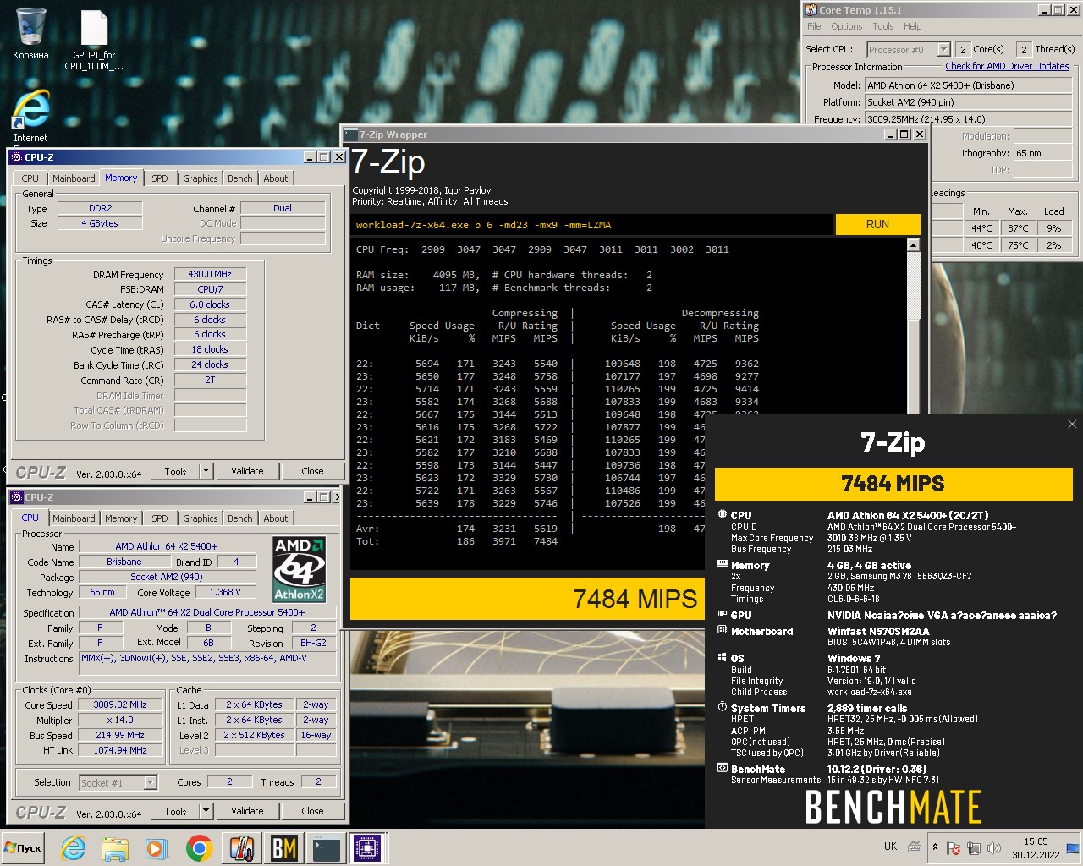
Task: Open Windows Explorer from the taskbar
Action: click(x=115, y=848)
